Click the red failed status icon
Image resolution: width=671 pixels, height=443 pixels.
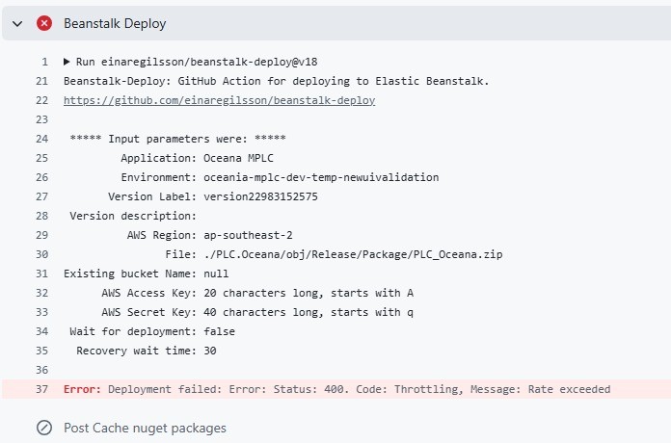44,23
